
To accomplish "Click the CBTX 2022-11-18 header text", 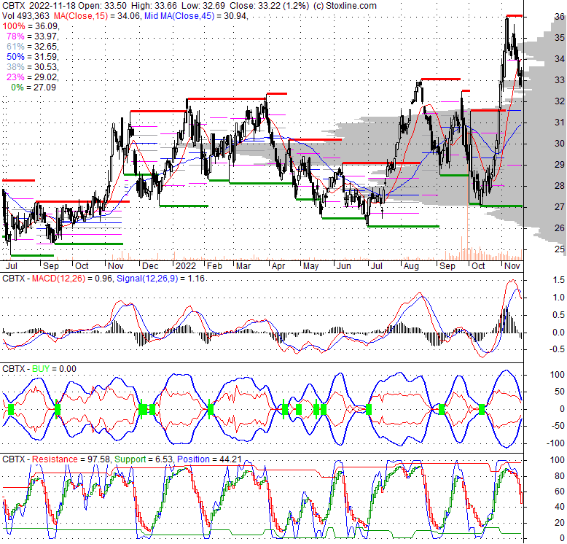I will click(39, 6).
